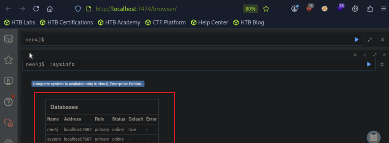This screenshot has height=143, width=389.
Task: Open the Favorites star sidebar panel
Action: click(8, 60)
